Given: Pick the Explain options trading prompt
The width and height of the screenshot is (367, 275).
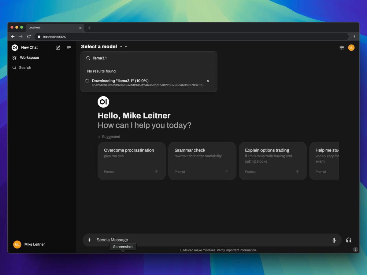Looking at the screenshot, I should pyautogui.click(x=272, y=161).
